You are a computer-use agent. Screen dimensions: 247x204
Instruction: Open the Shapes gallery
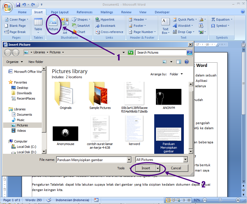pos(81,19)
